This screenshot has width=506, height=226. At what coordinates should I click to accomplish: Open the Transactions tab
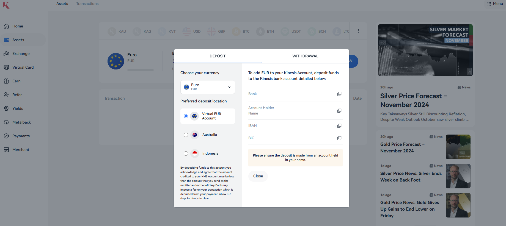pos(87,4)
